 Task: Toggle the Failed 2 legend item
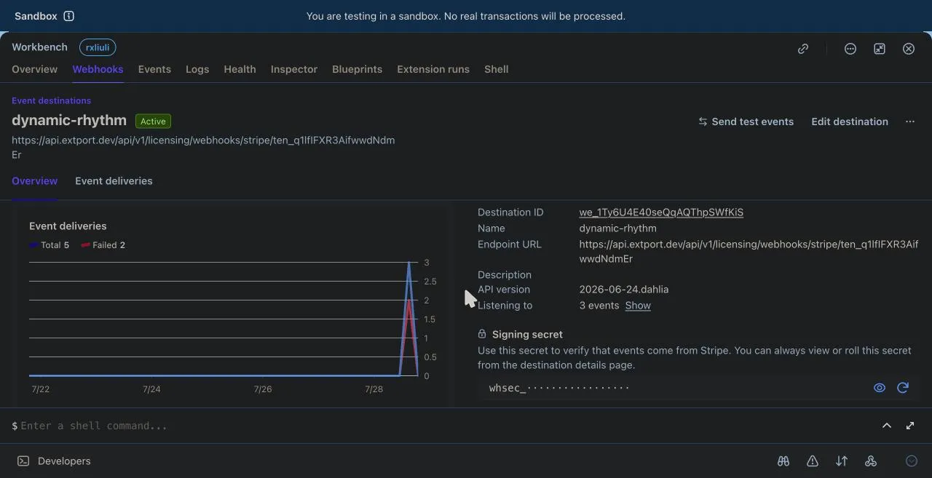click(103, 245)
